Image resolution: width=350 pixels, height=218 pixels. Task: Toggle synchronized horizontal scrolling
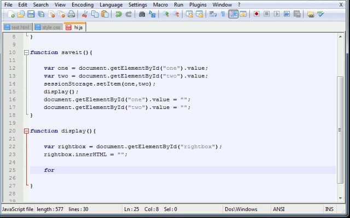(199, 14)
